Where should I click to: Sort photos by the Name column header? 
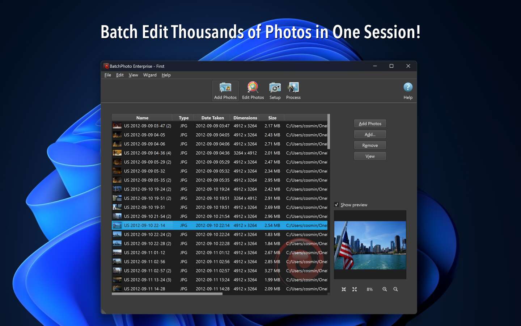pyautogui.click(x=142, y=118)
